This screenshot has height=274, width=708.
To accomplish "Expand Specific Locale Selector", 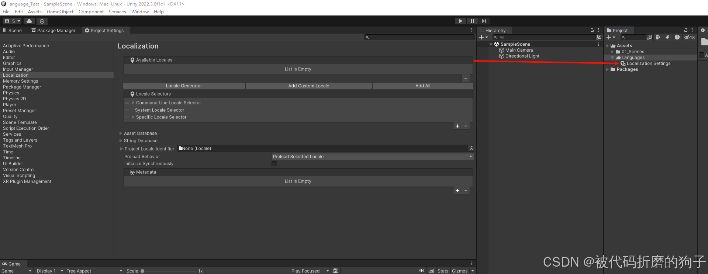I will [x=133, y=117].
